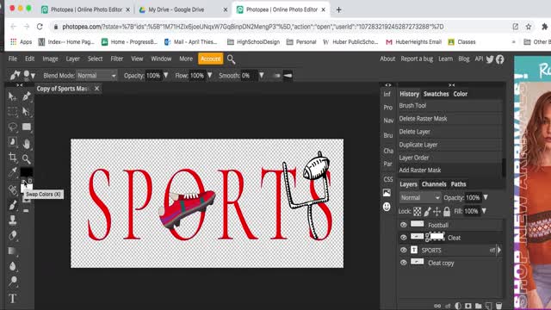Screen dimensions: 551x310
Task: Create a new folder in Layers panel
Action: tap(479, 306)
